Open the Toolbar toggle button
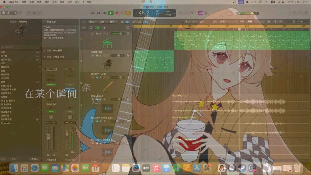Image resolution: width=311 pixels, height=175 pixels. 19,13
